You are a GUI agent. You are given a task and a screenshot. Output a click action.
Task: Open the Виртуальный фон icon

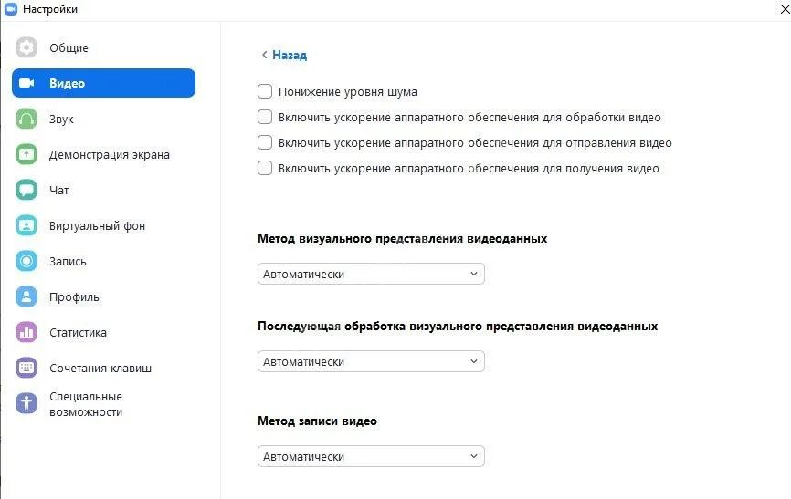[x=26, y=225]
